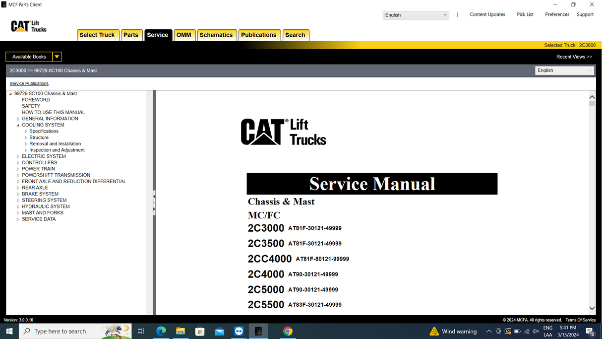Switch to the Parts tab
This screenshot has height=339, width=602.
[131, 35]
